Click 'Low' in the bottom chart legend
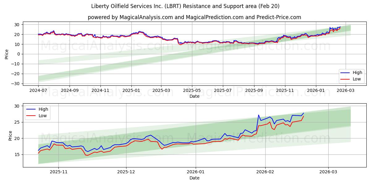 pyautogui.click(x=43, y=116)
